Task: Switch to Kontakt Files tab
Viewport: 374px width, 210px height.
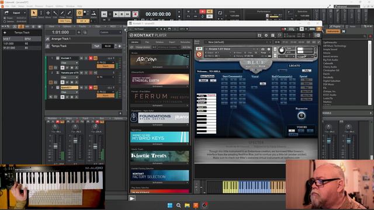Action: 147,42
